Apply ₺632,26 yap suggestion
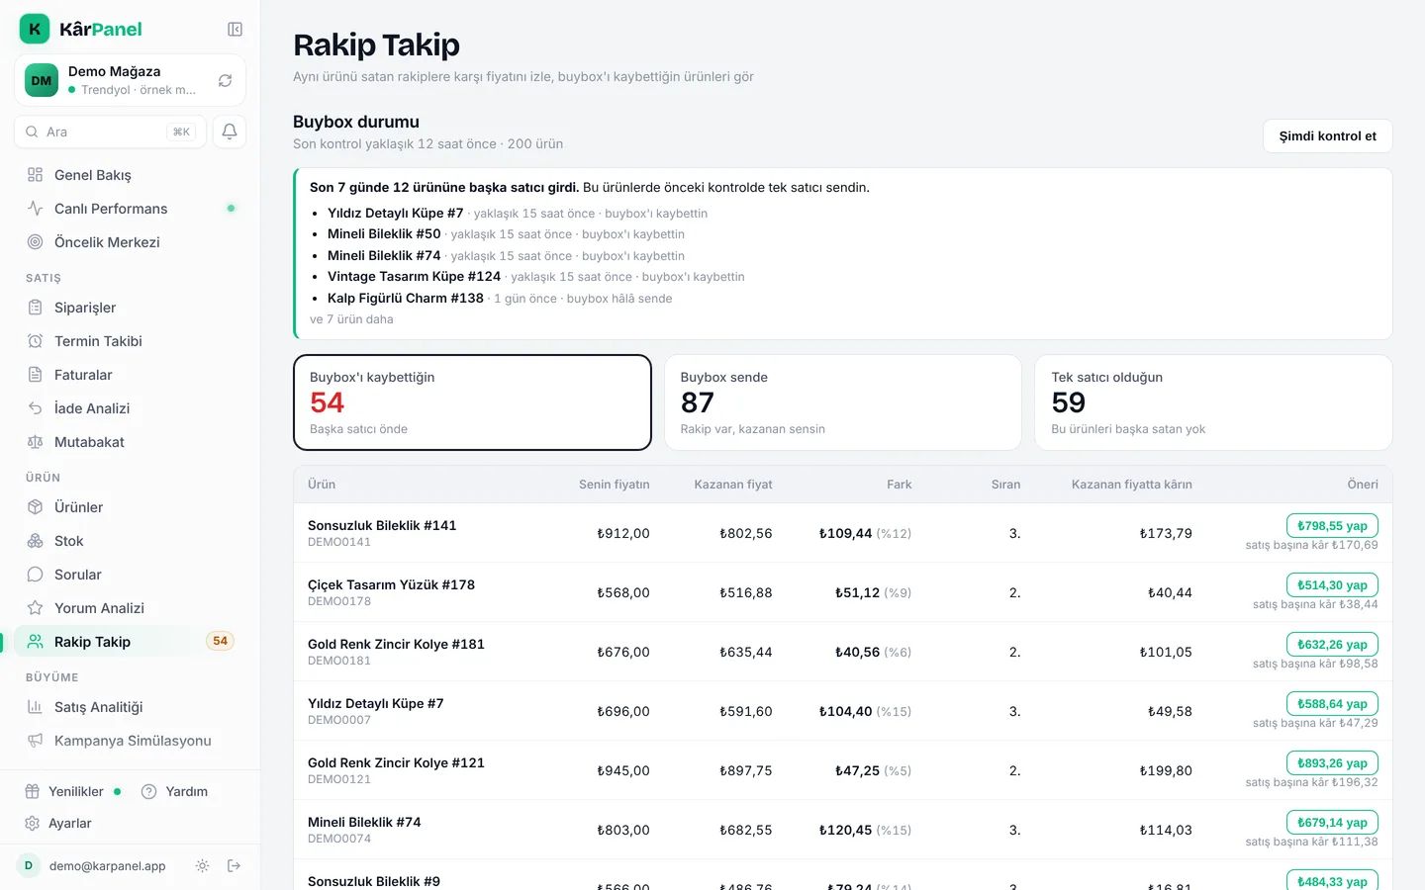 point(1332,645)
